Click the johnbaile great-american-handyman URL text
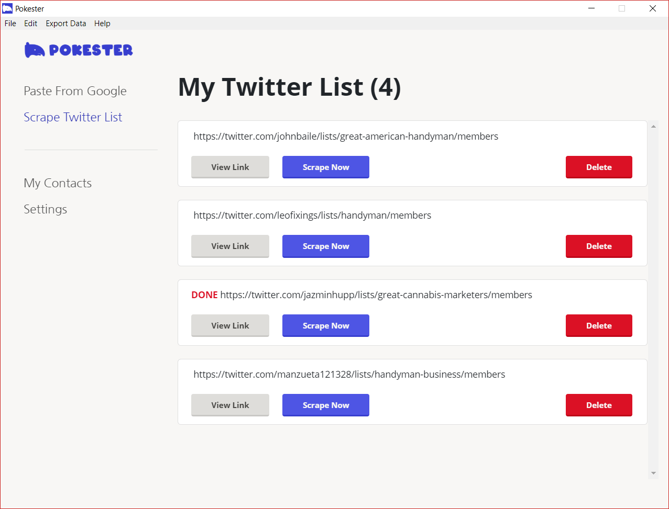669x509 pixels. (346, 137)
